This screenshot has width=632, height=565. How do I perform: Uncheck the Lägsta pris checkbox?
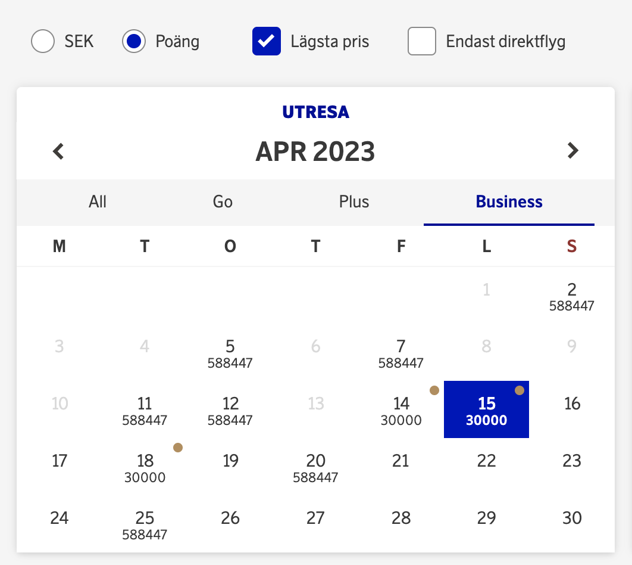[x=267, y=42]
